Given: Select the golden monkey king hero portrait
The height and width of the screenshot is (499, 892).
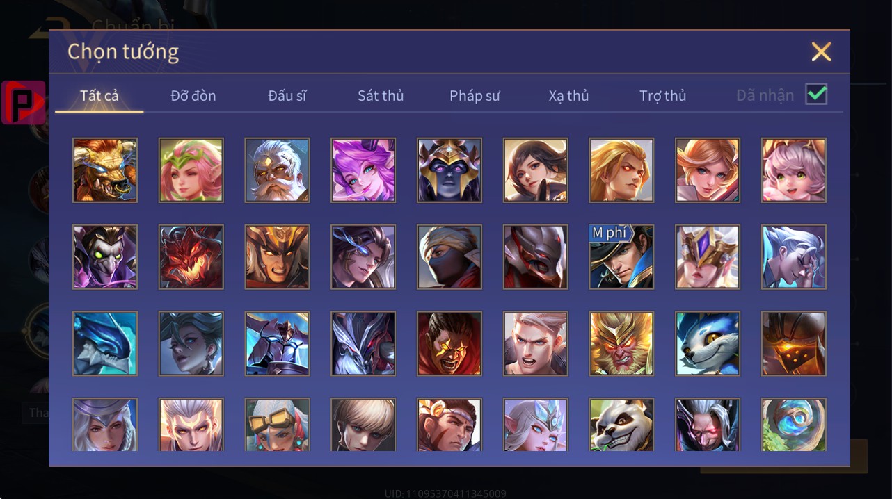Looking at the screenshot, I should 621,343.
